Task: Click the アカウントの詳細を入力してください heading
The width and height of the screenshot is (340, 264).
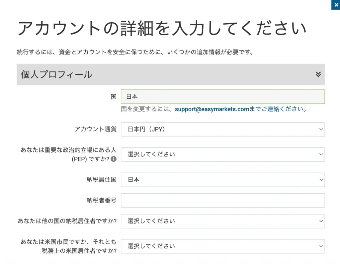Action: pos(162,28)
